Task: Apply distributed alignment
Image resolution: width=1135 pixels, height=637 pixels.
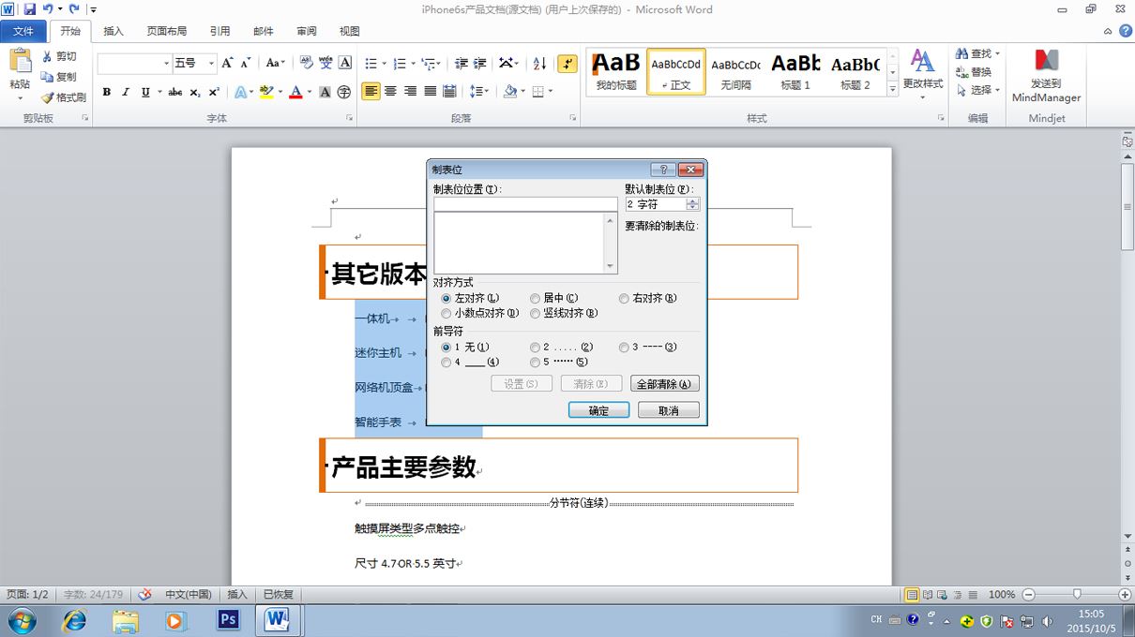Action: 450,92
